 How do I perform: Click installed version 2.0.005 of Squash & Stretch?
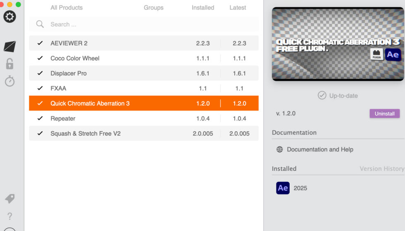[x=203, y=134]
